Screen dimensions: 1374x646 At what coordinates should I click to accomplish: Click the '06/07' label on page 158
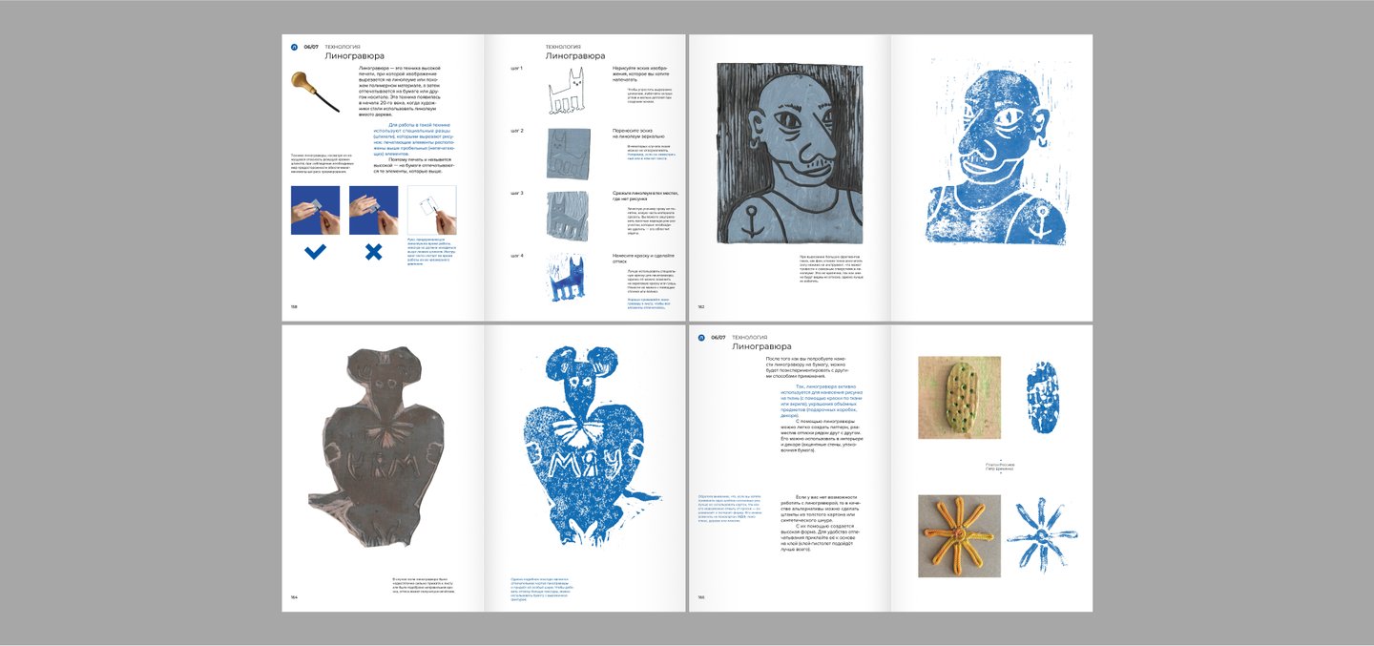(311, 47)
